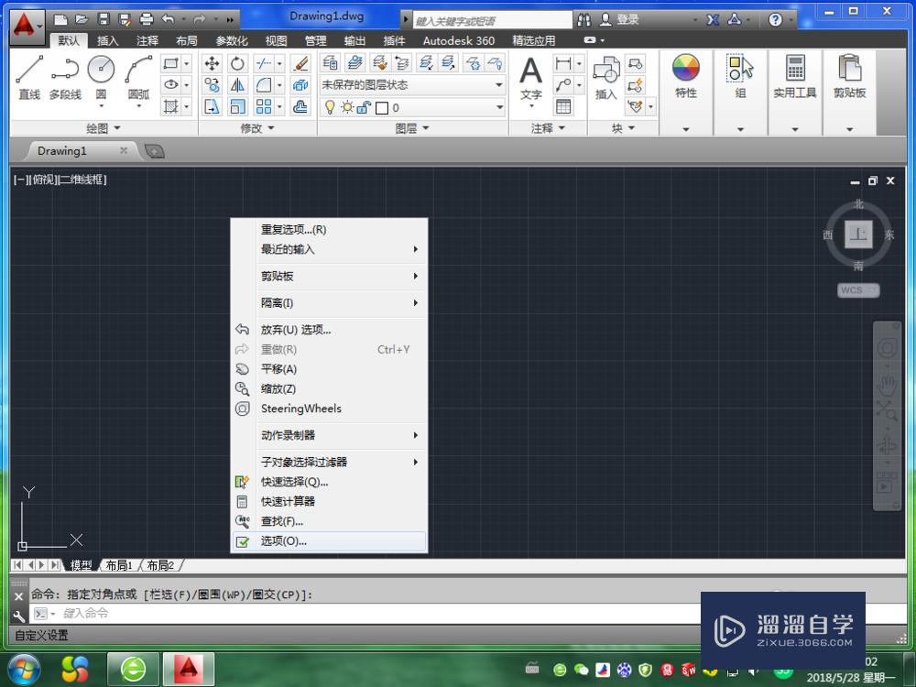Toggle the layer lock icon
Screen dimensions: 916x687
click(x=362, y=107)
